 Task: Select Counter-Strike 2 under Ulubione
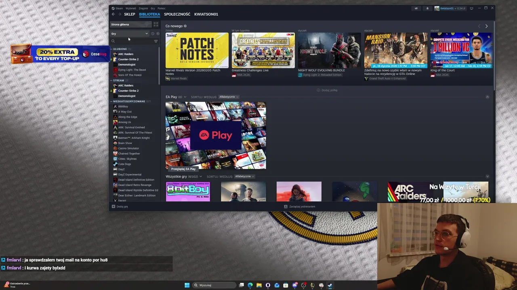click(128, 59)
